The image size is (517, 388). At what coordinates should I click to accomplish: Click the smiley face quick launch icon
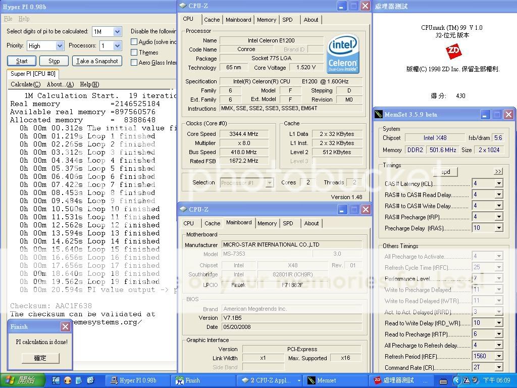click(67, 380)
